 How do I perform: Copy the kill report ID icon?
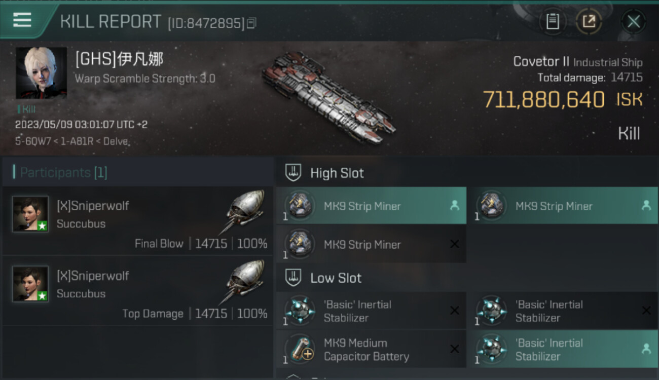tap(252, 23)
